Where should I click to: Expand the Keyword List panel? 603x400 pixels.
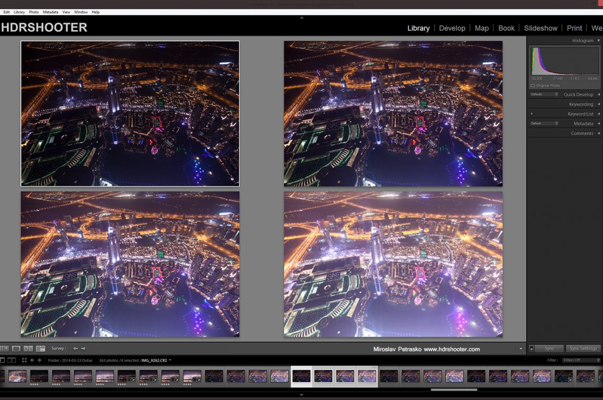(598, 114)
